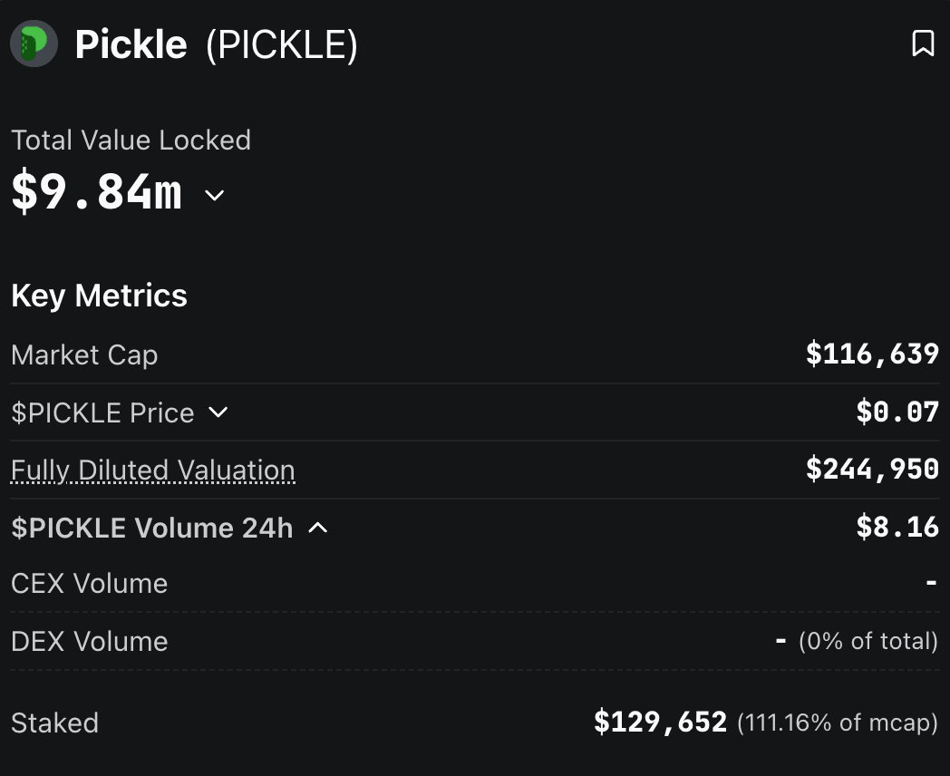
Task: Click the $116,639 market cap value
Action: coord(872,354)
